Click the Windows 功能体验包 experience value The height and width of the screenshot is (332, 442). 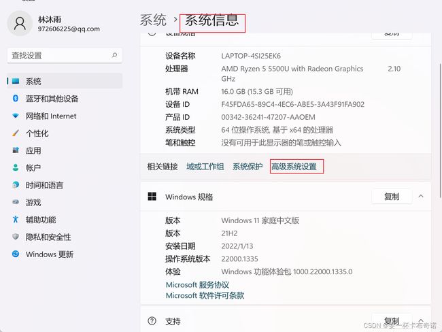click(x=287, y=271)
